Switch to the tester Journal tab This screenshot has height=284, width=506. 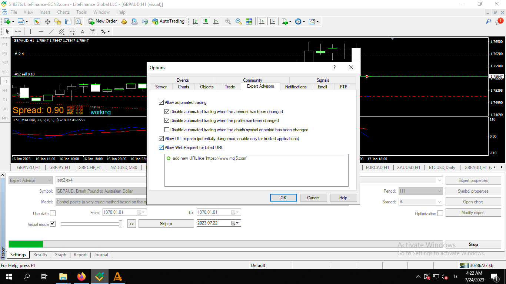pos(101,255)
